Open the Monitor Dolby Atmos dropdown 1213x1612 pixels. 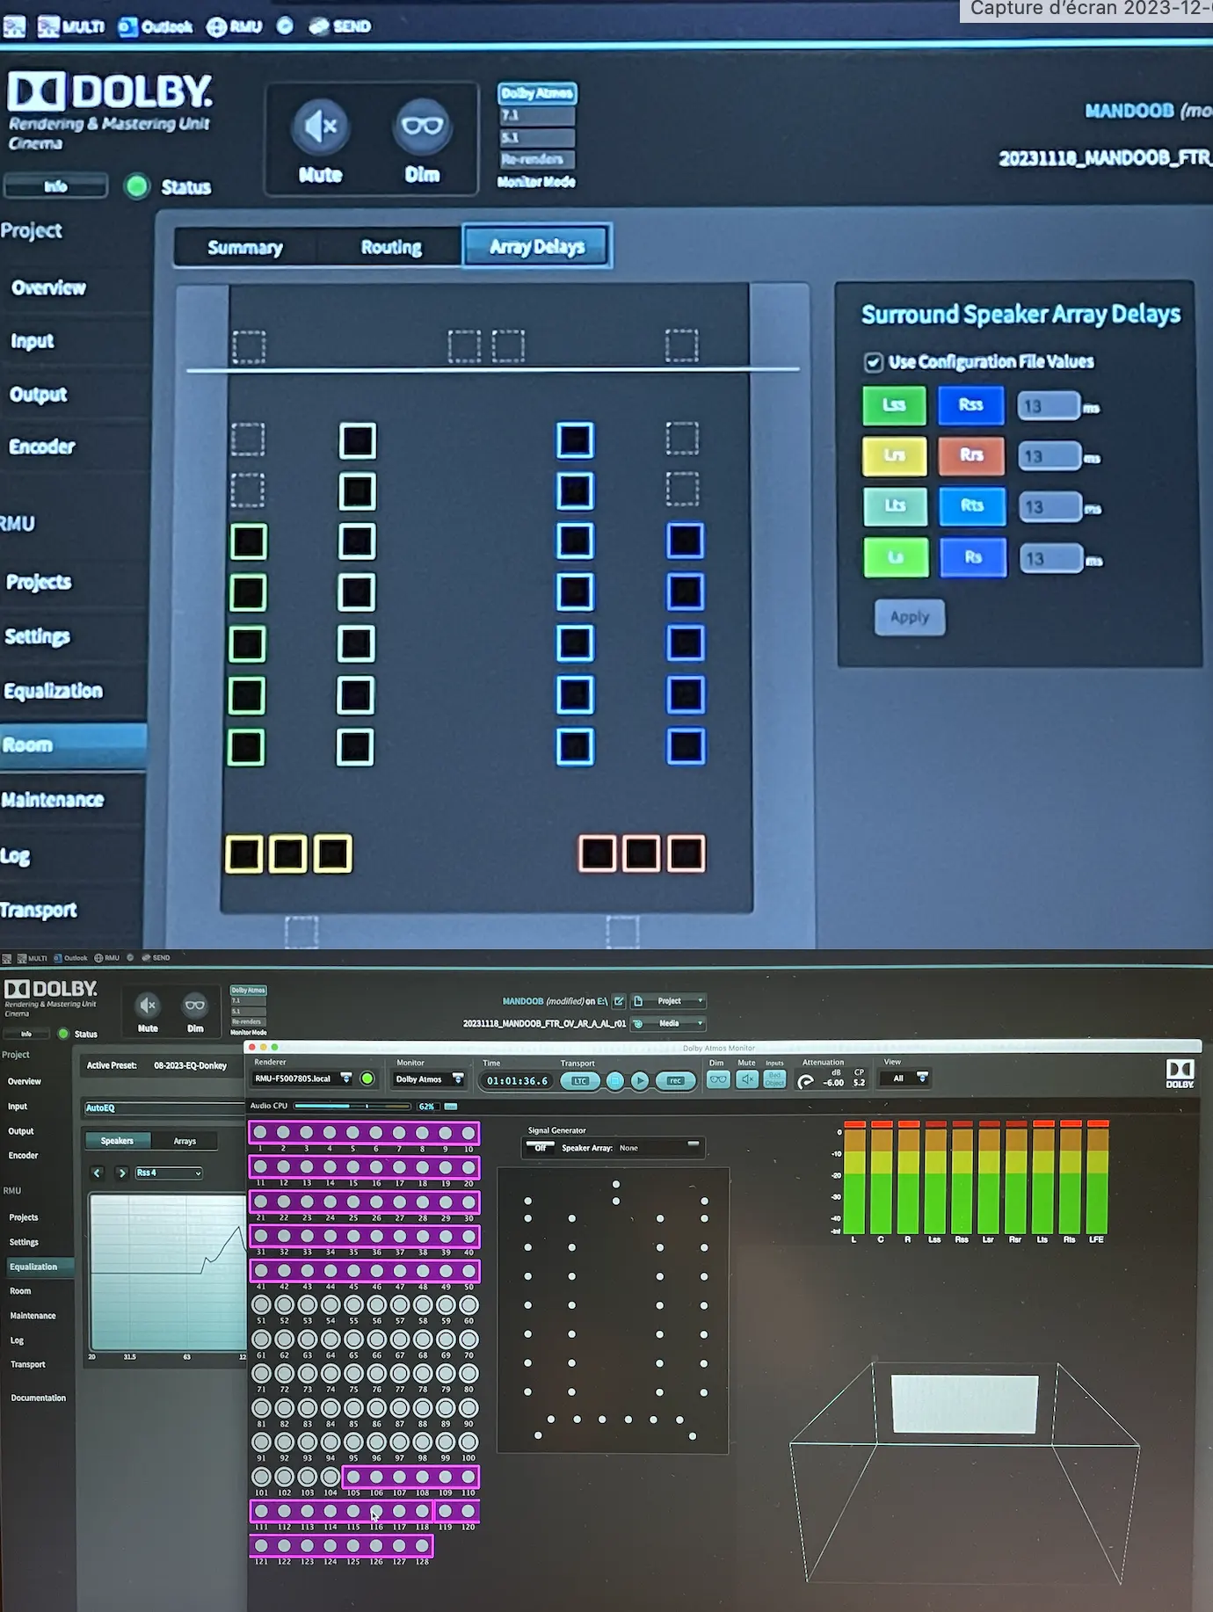pos(429,1079)
